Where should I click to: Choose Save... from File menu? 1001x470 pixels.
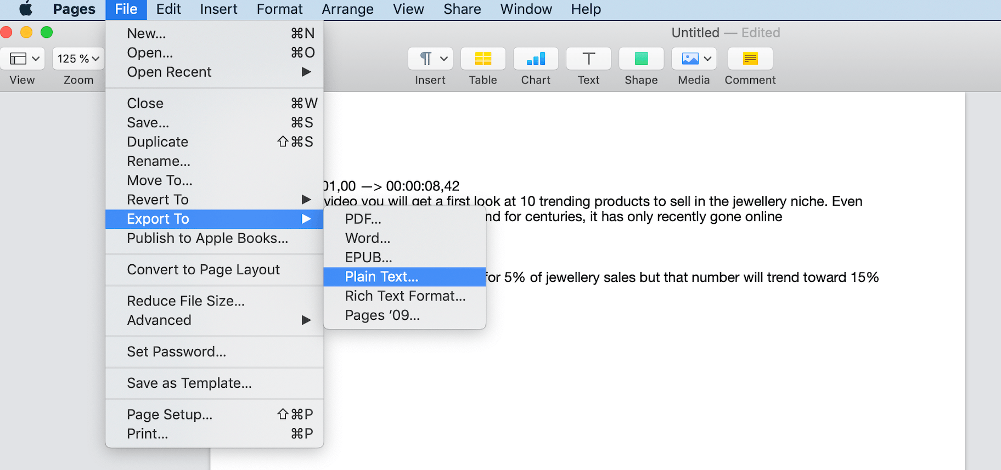(x=214, y=122)
